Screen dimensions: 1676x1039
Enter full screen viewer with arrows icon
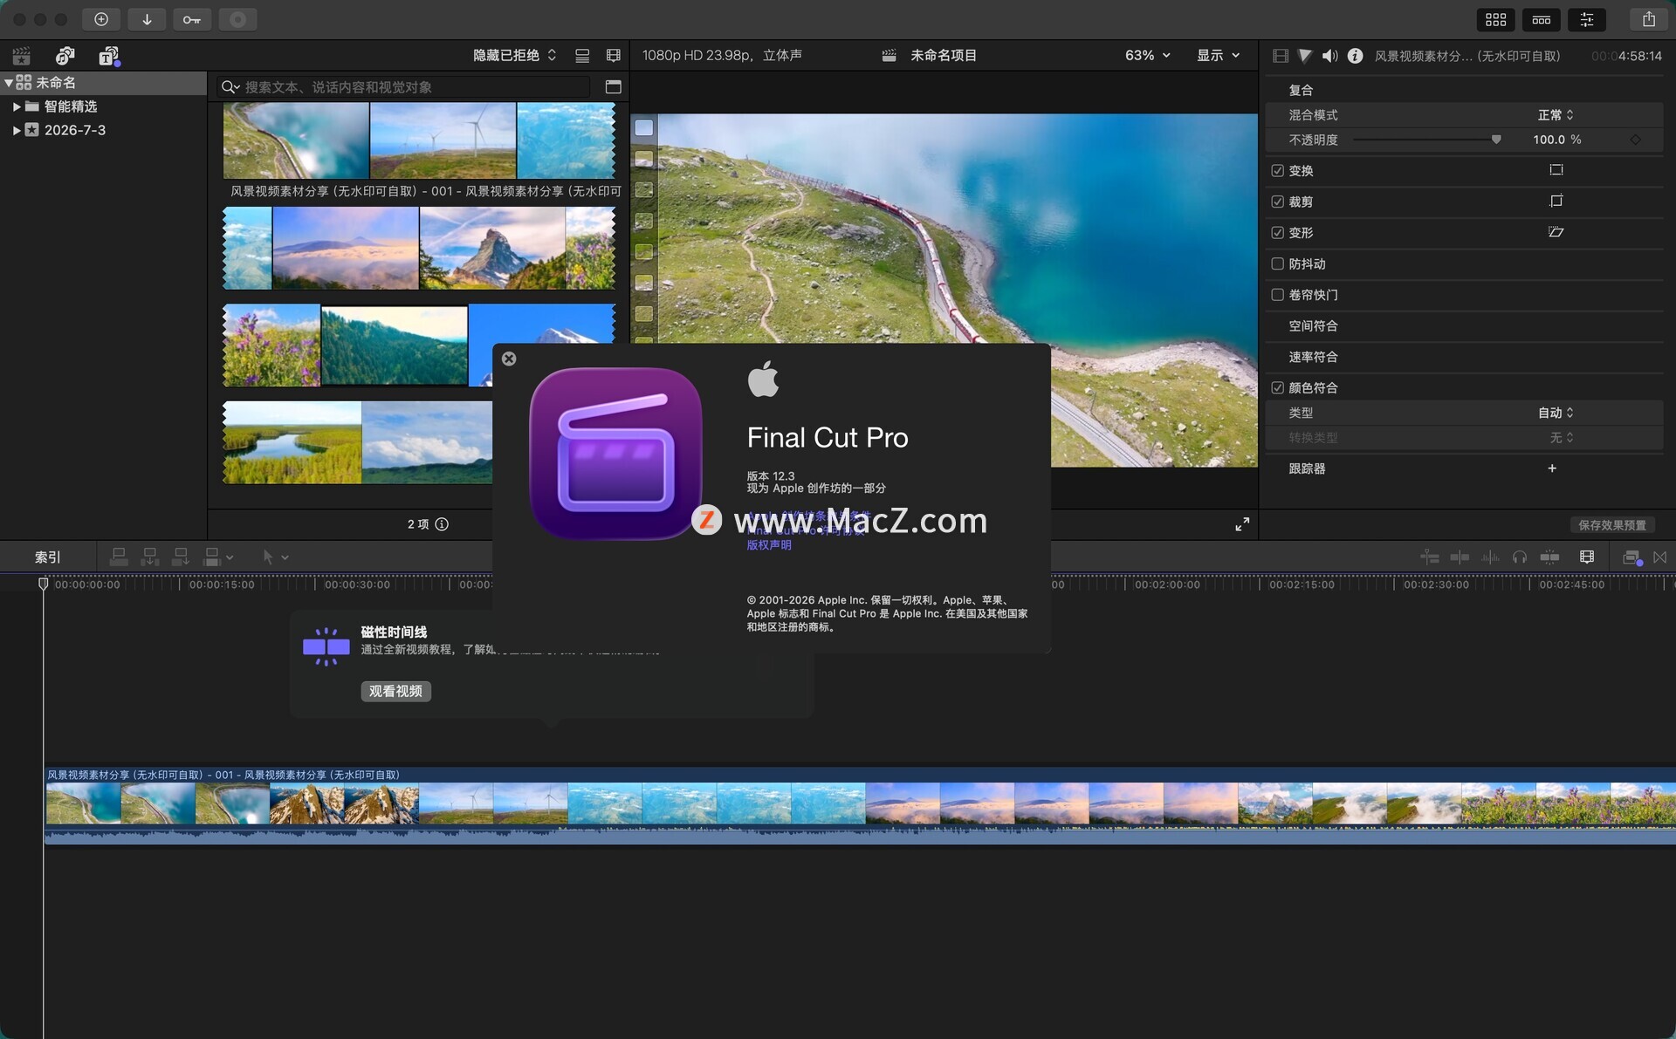coord(1242,524)
